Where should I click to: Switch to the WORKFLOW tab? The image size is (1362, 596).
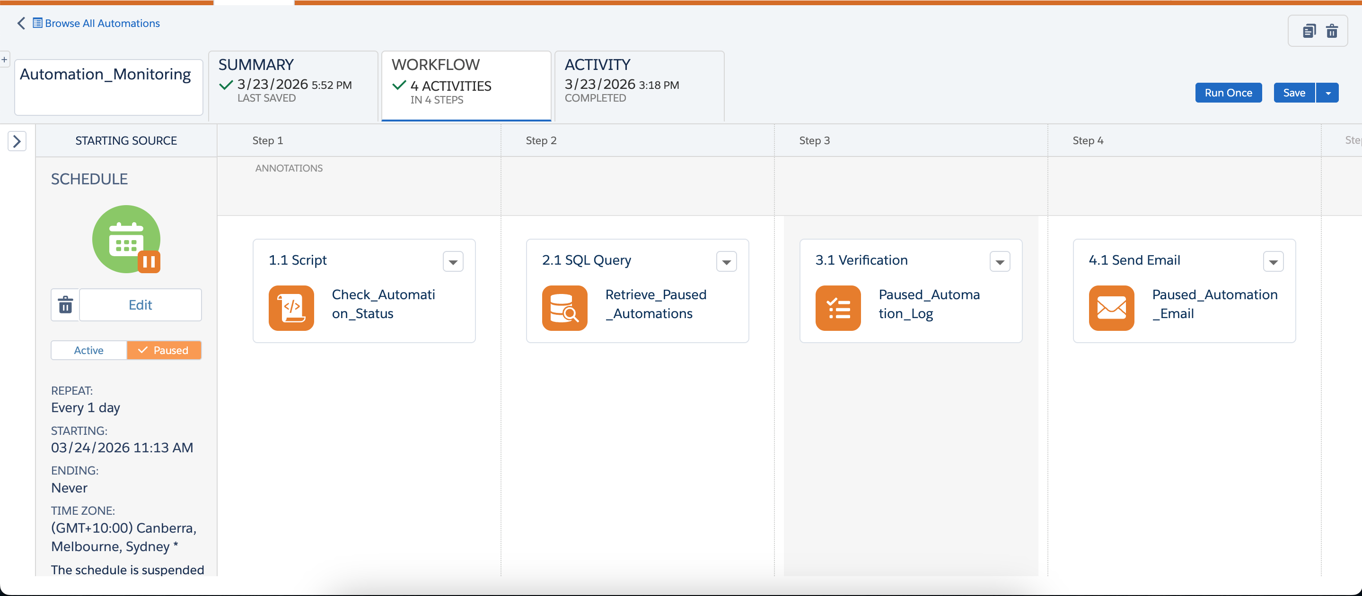(x=466, y=86)
